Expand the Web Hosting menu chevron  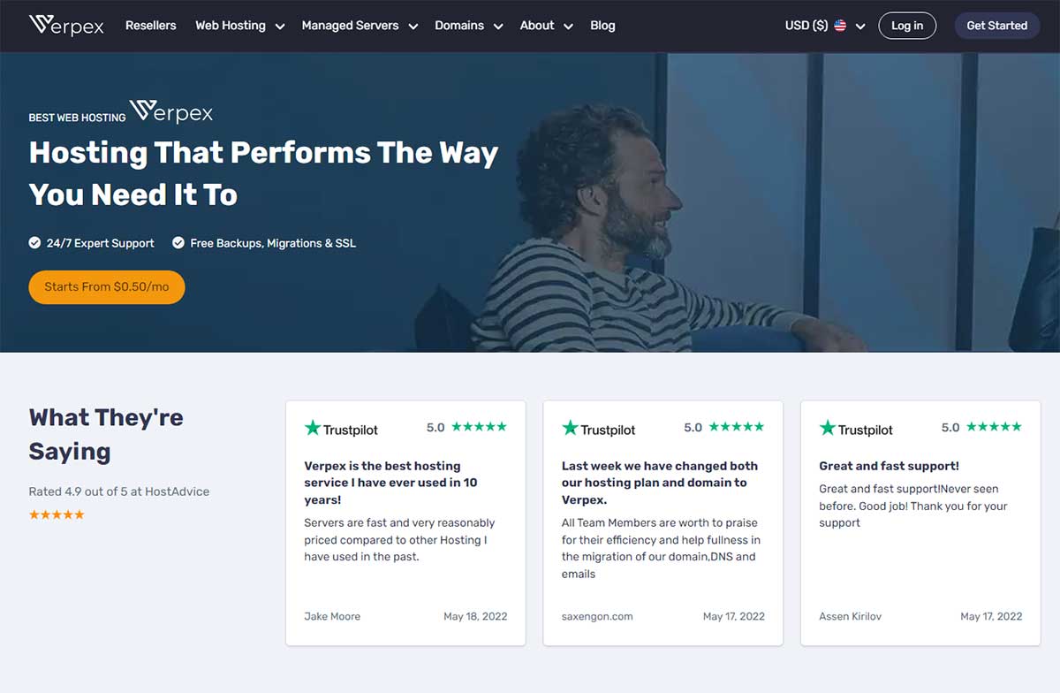click(x=279, y=27)
